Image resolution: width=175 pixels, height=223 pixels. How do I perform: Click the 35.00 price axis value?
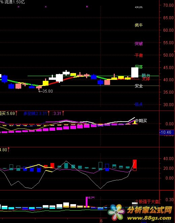tap(169, 92)
